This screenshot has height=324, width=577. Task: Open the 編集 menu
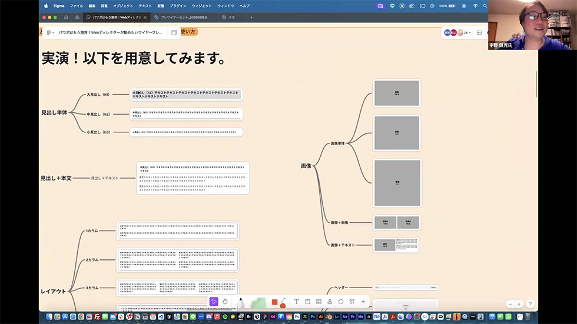pyautogui.click(x=92, y=6)
